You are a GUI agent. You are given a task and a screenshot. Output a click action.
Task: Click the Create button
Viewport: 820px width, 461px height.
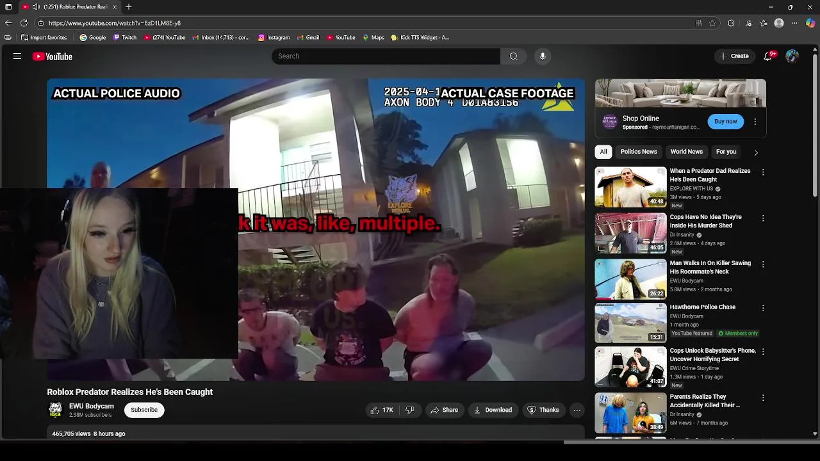point(734,56)
